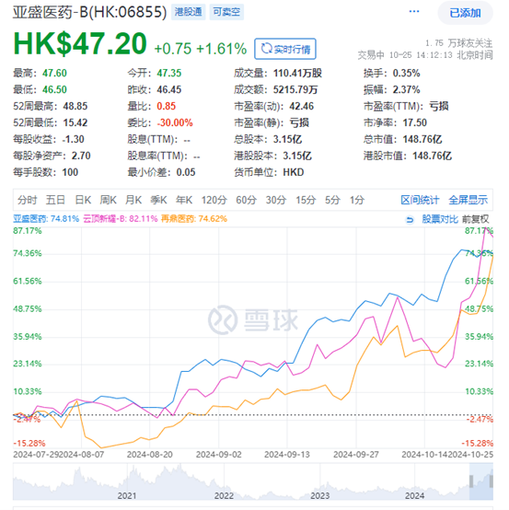This screenshot has height=510, width=509.
Task: Click the stock title 亚盛医药-B(HK:06855)
Action: pos(90,12)
